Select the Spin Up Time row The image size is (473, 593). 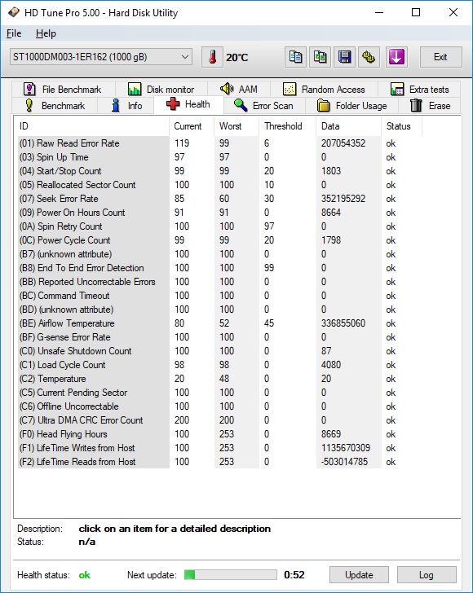(x=219, y=157)
